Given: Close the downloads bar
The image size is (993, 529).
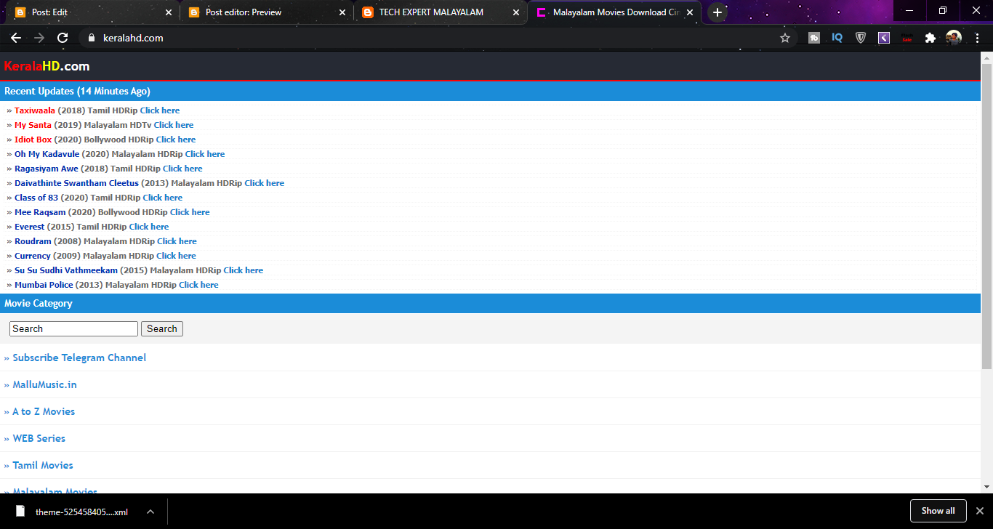Looking at the screenshot, I should [979, 511].
